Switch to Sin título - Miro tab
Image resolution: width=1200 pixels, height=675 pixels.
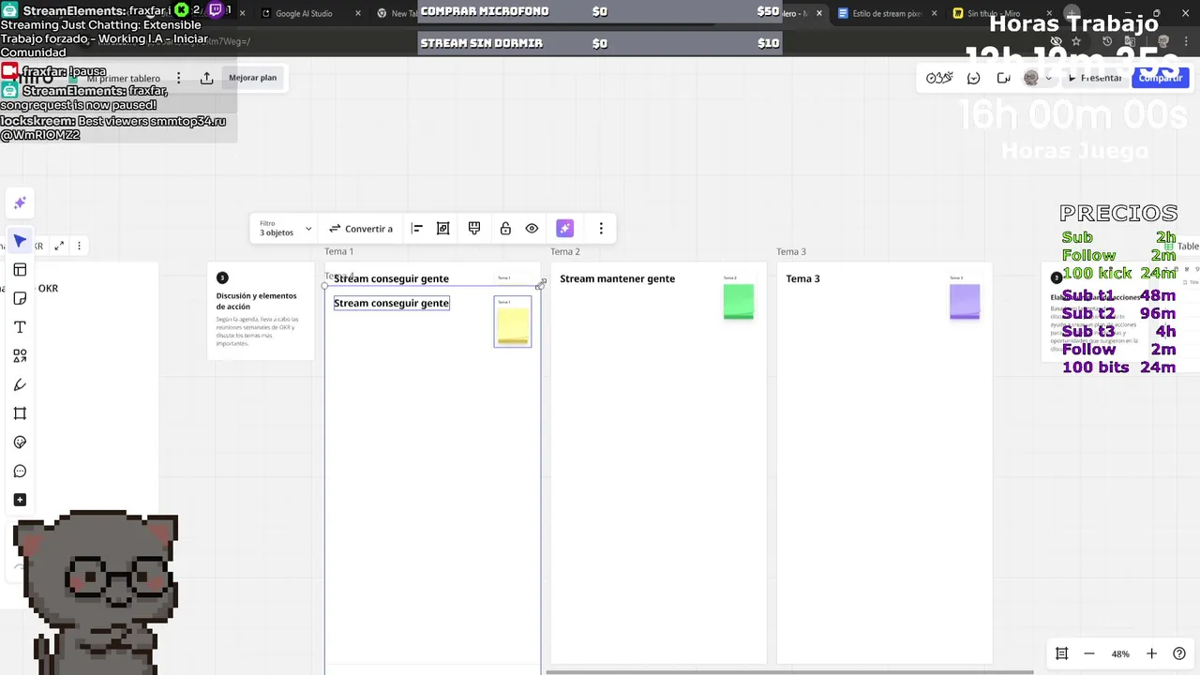(x=994, y=13)
